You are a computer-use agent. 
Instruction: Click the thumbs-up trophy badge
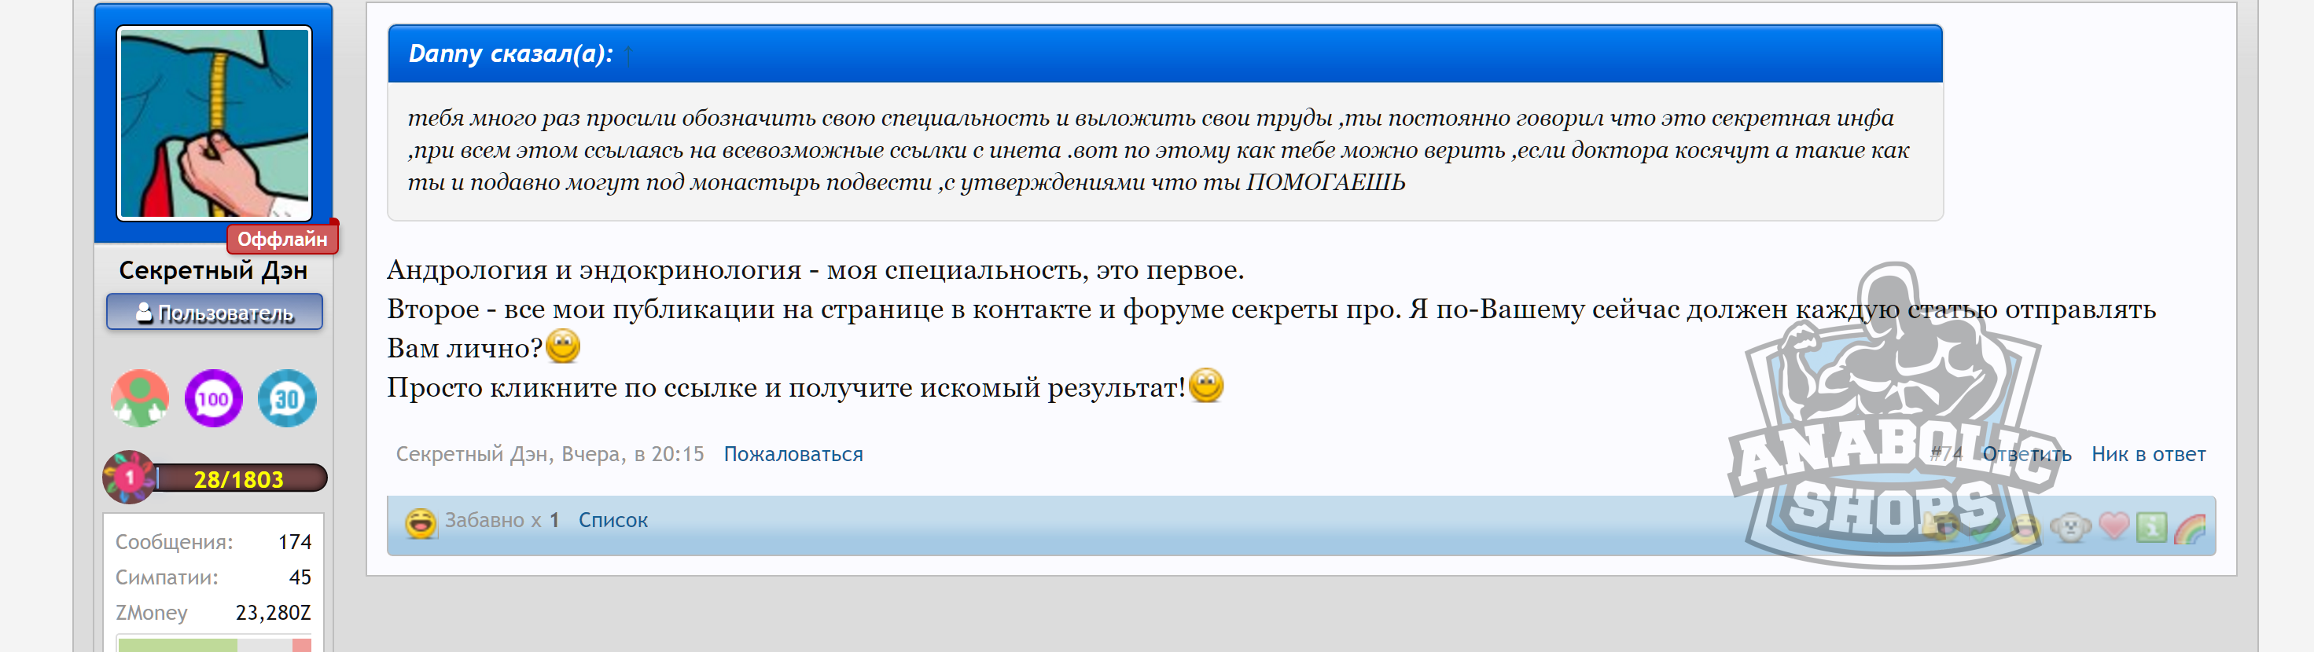139,397
